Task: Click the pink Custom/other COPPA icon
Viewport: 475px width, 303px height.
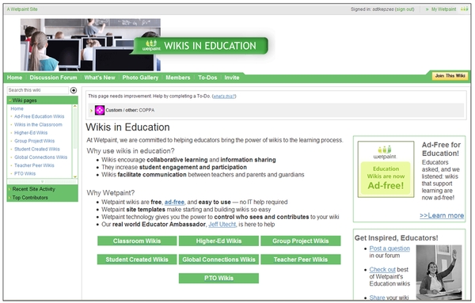Action: tap(100, 110)
